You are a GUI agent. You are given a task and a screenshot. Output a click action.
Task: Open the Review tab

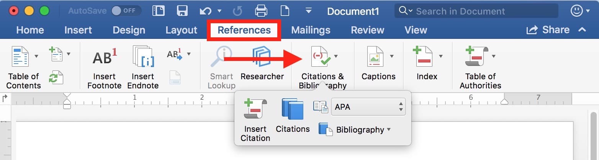(x=368, y=30)
